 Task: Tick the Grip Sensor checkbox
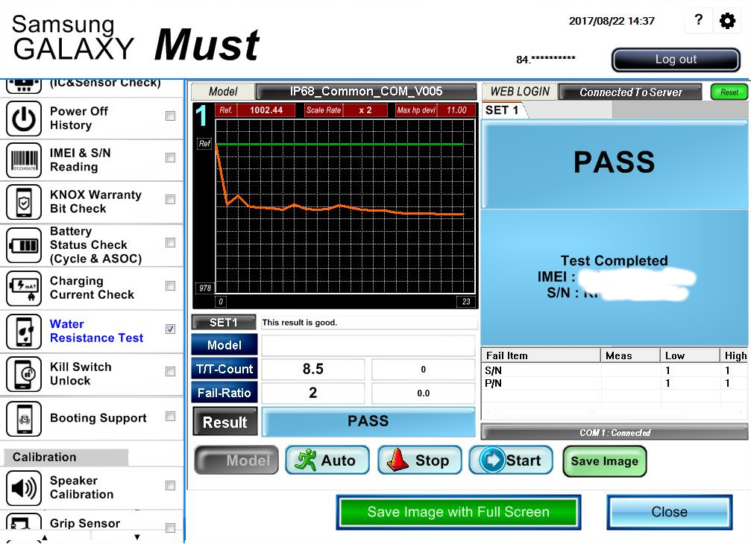(170, 528)
